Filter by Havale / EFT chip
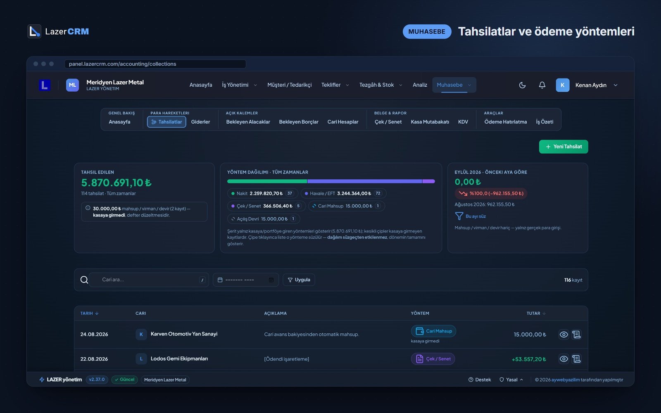The image size is (661, 413). pyautogui.click(x=343, y=193)
